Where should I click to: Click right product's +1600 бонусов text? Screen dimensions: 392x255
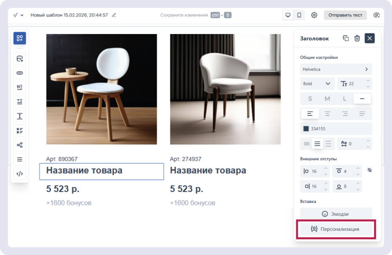click(x=192, y=203)
